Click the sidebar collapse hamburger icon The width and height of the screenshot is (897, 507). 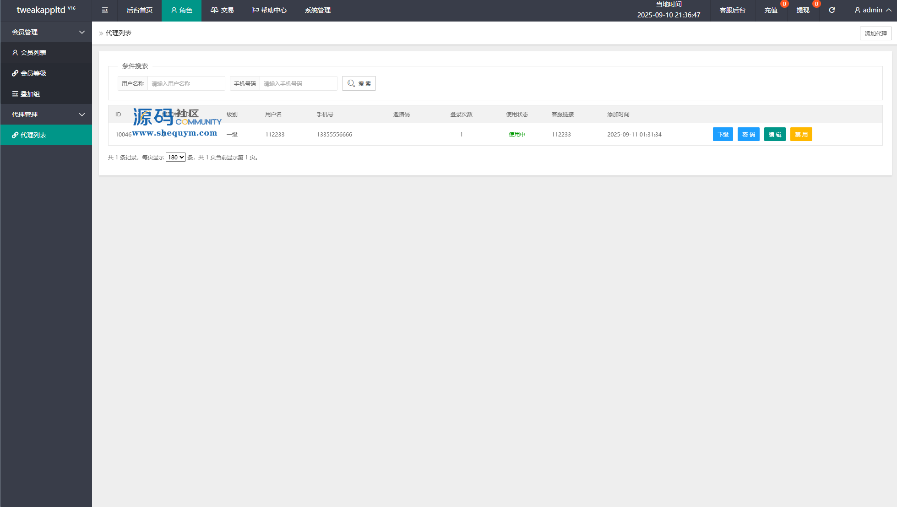[105, 10]
